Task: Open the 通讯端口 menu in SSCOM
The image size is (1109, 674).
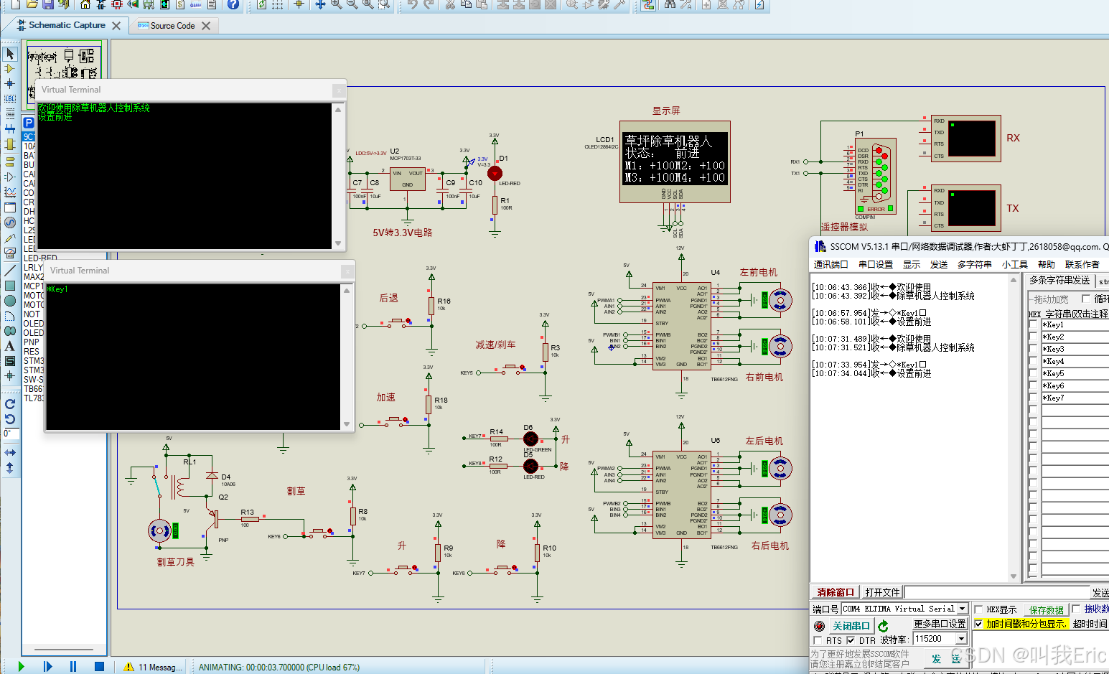Action: click(830, 265)
